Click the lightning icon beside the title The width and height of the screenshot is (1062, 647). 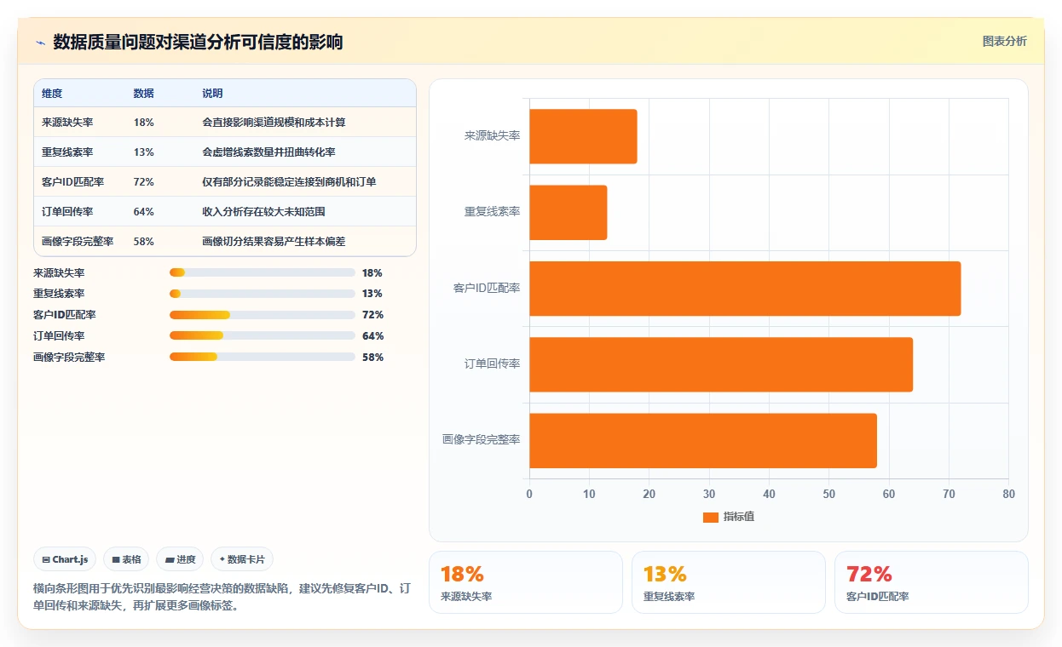tap(40, 42)
